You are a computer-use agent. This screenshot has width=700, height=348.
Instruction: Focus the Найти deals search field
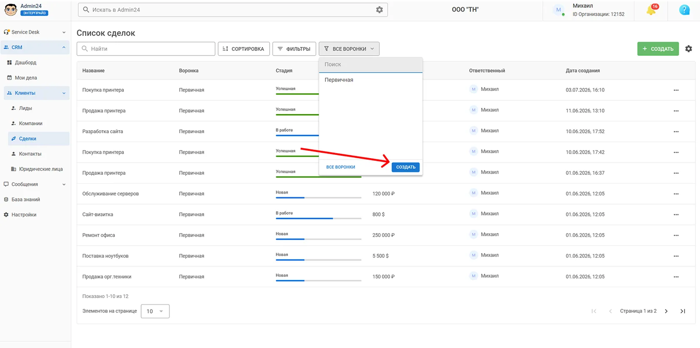coord(146,49)
